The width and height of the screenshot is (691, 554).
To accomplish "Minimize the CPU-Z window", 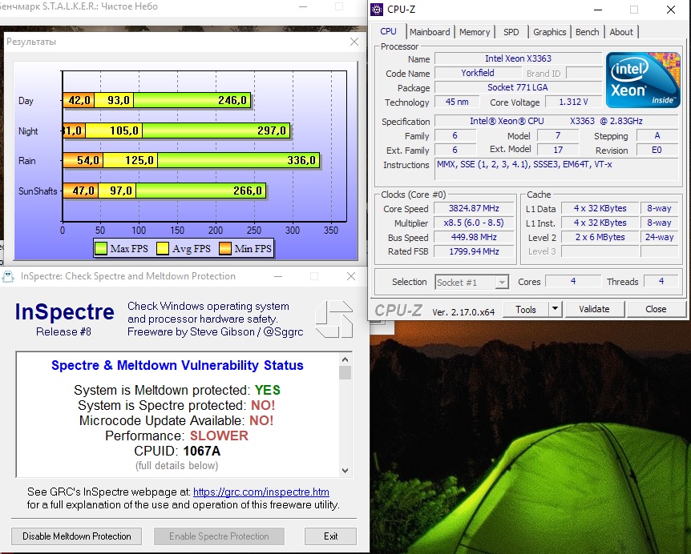I will [598, 10].
